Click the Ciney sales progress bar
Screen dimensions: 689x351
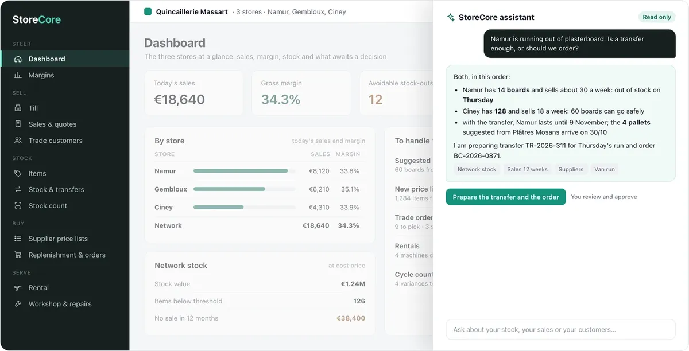tap(245, 207)
